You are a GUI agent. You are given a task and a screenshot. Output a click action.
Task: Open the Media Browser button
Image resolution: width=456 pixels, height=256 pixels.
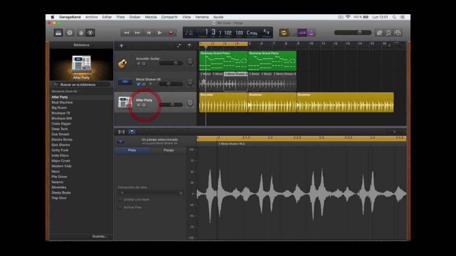[x=398, y=33]
